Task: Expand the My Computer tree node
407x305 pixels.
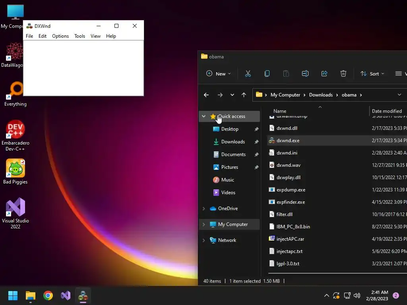Action: 204,224
